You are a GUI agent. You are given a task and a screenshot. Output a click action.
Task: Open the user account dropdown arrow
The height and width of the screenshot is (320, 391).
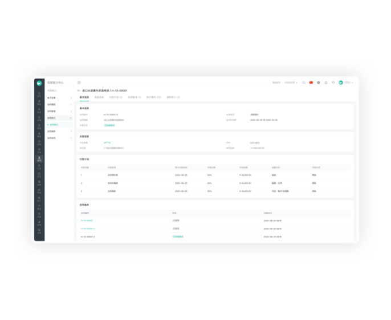(x=352, y=83)
